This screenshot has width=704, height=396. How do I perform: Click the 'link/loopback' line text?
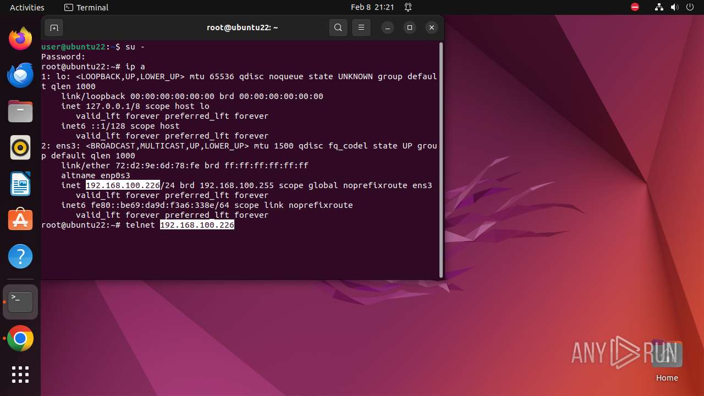(x=192, y=96)
